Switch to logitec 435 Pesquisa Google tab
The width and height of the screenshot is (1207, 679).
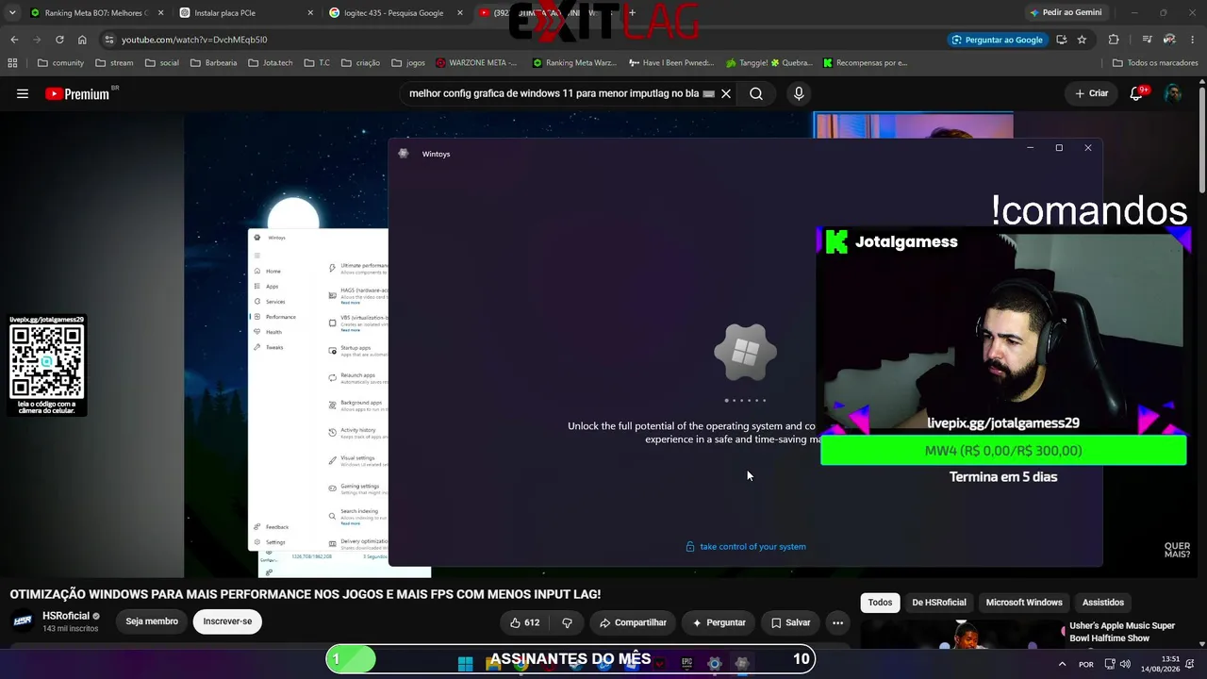point(397,13)
